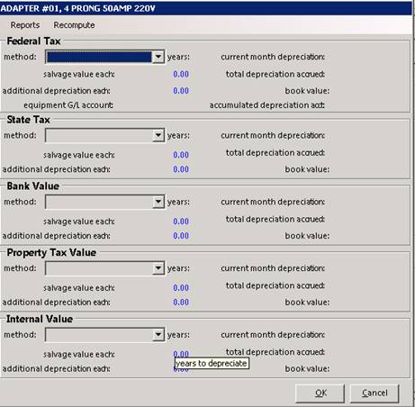Viewport: 415px width, 407px height.
Task: Expand the Federal Tax method dropdown arrow
Action: tap(158, 57)
